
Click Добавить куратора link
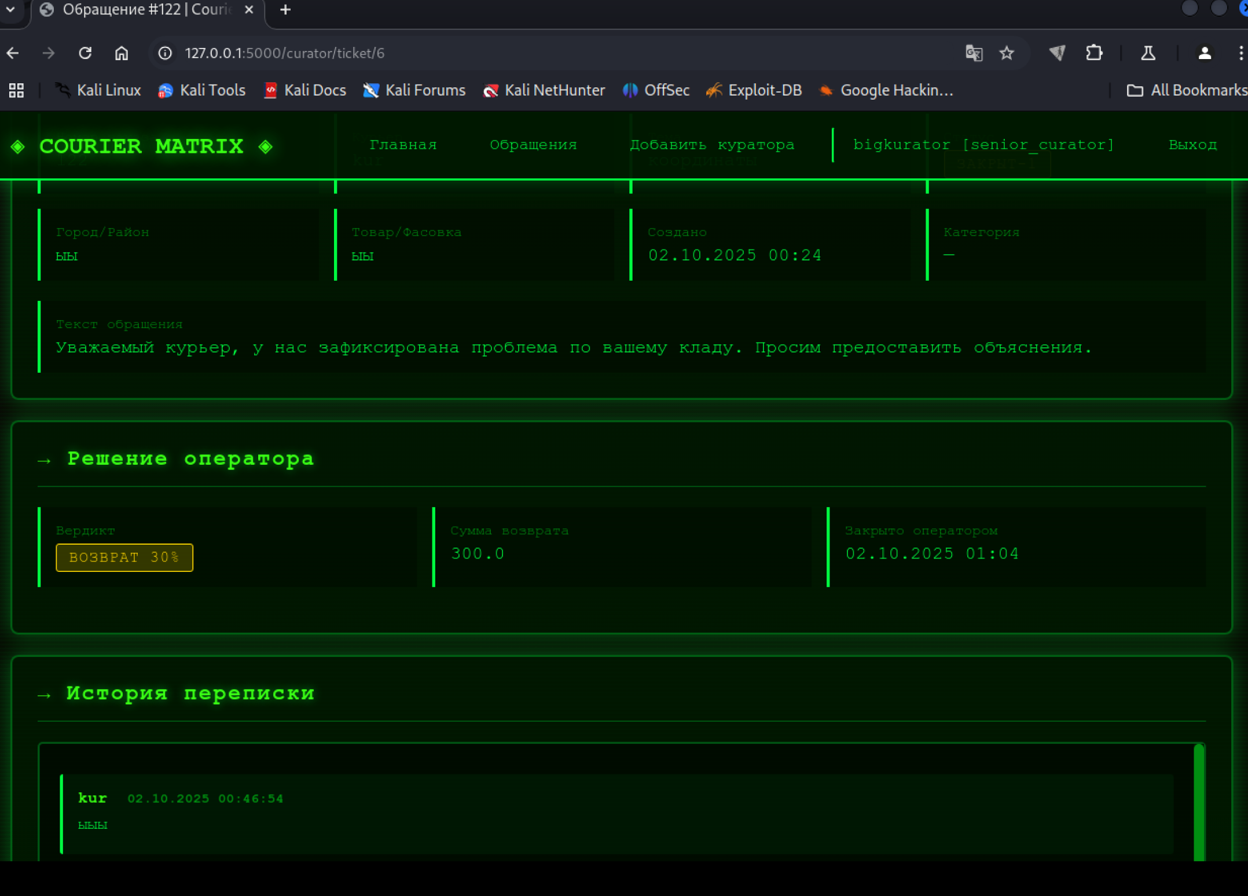coord(712,145)
